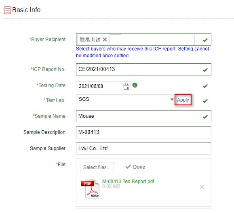Open the SGS Test Lab combo box

[125, 99]
